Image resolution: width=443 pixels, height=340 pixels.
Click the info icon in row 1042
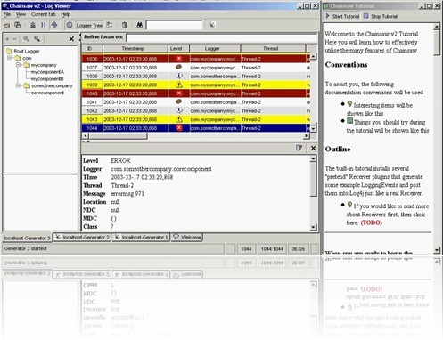179,110
